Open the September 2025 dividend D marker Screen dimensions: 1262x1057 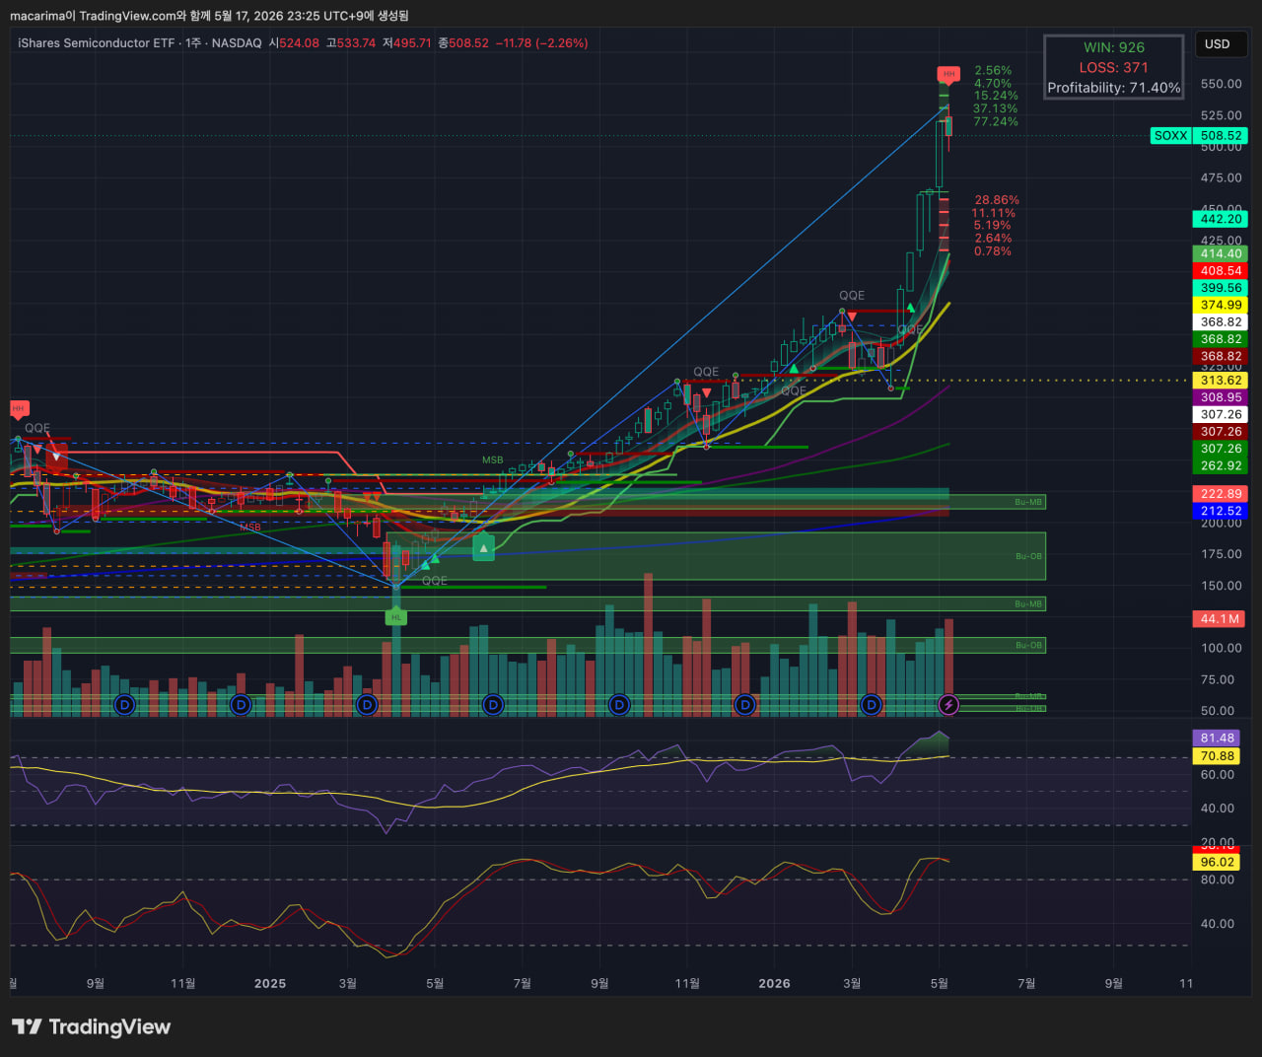coord(619,705)
